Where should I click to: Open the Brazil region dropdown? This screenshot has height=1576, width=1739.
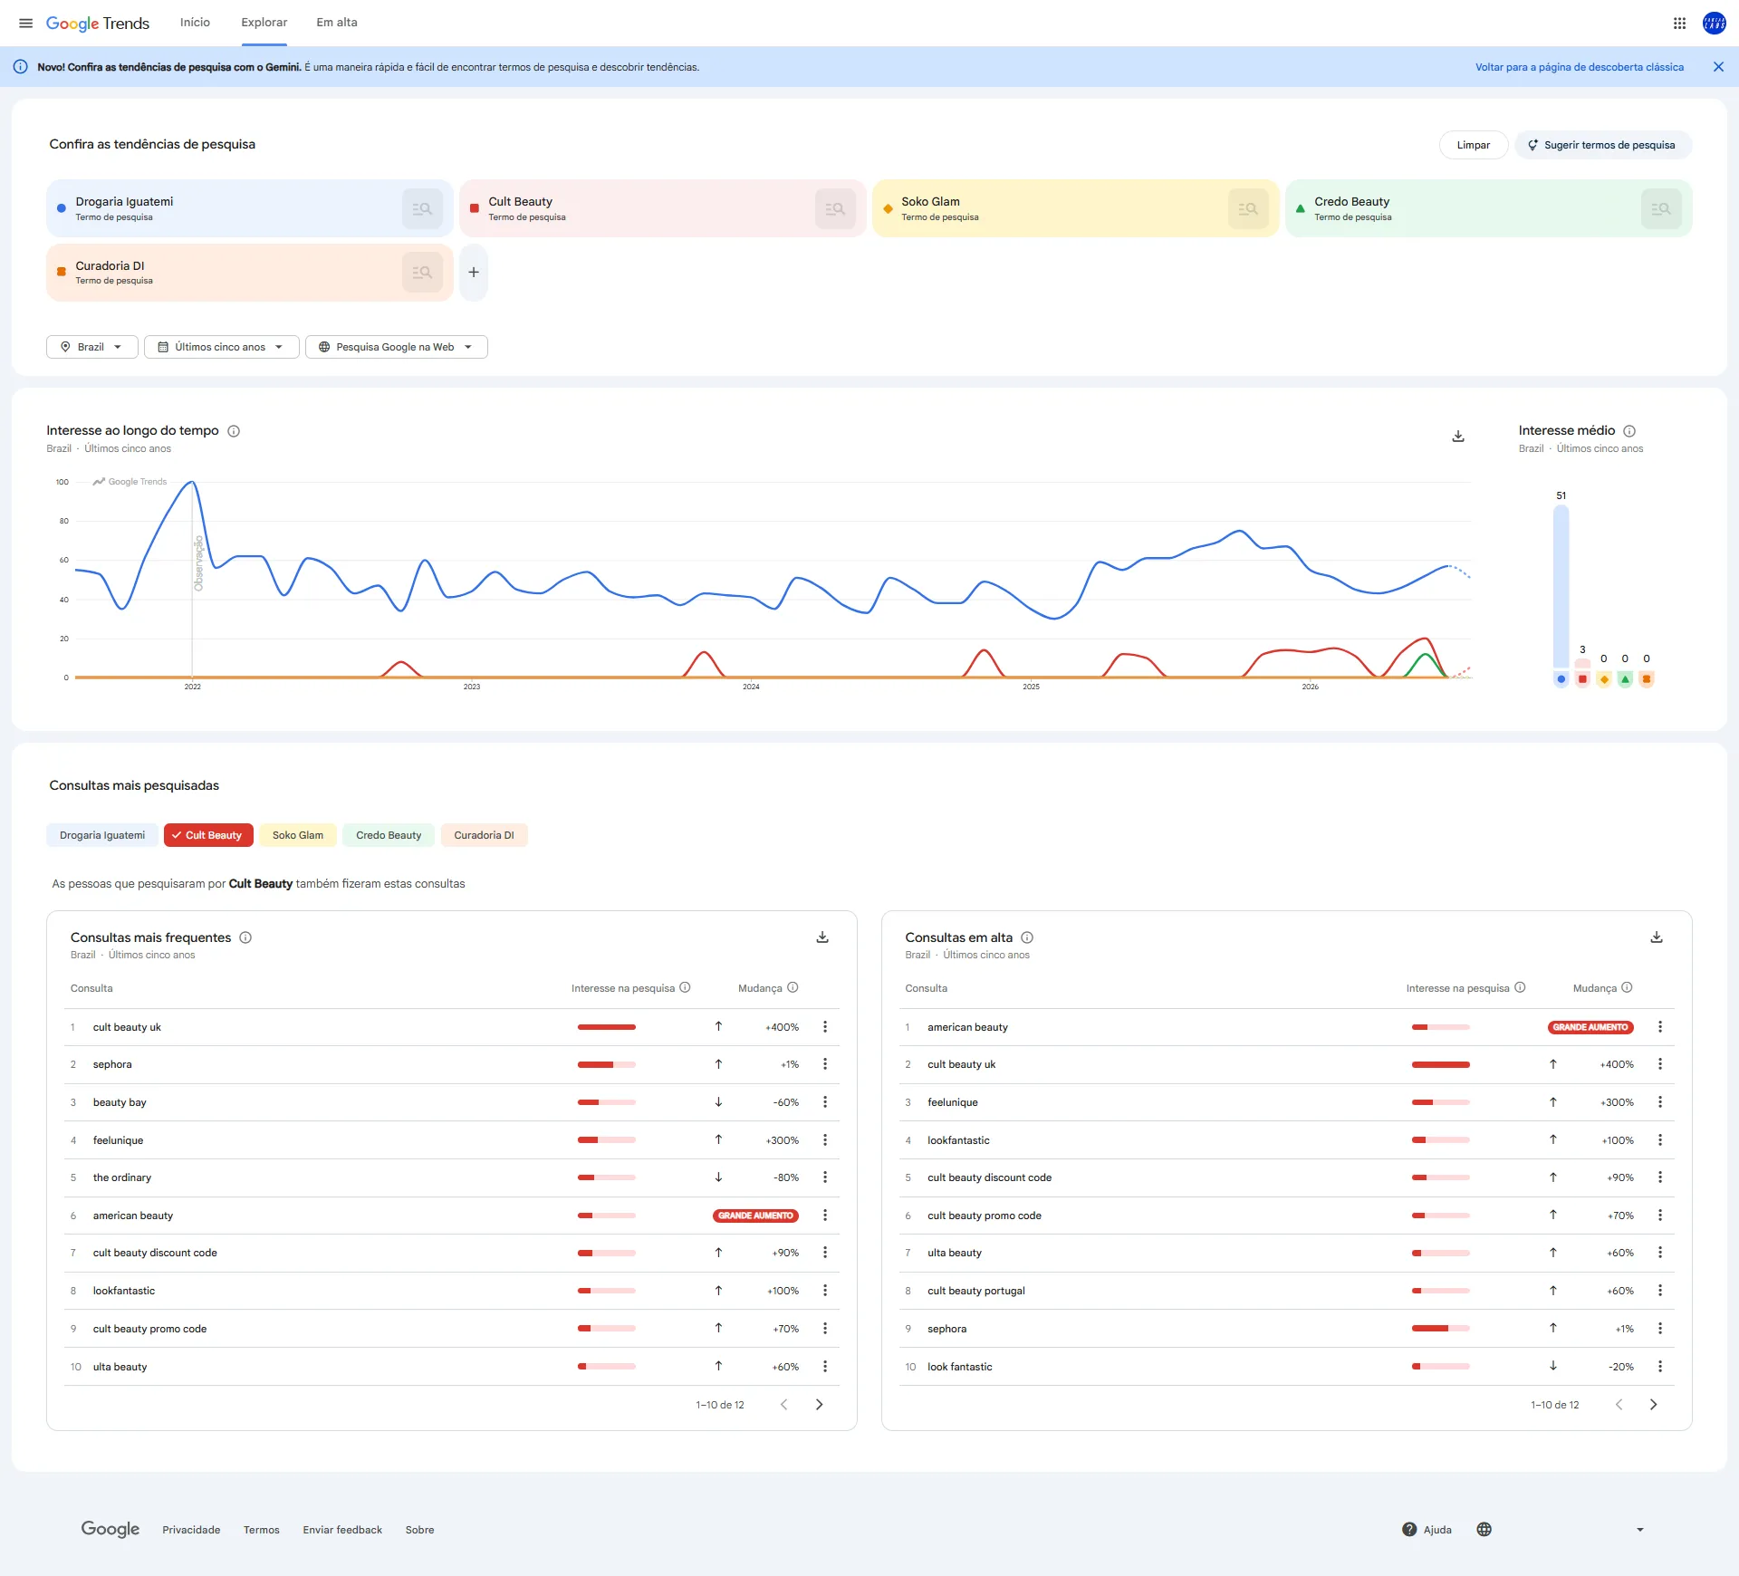pos(91,347)
